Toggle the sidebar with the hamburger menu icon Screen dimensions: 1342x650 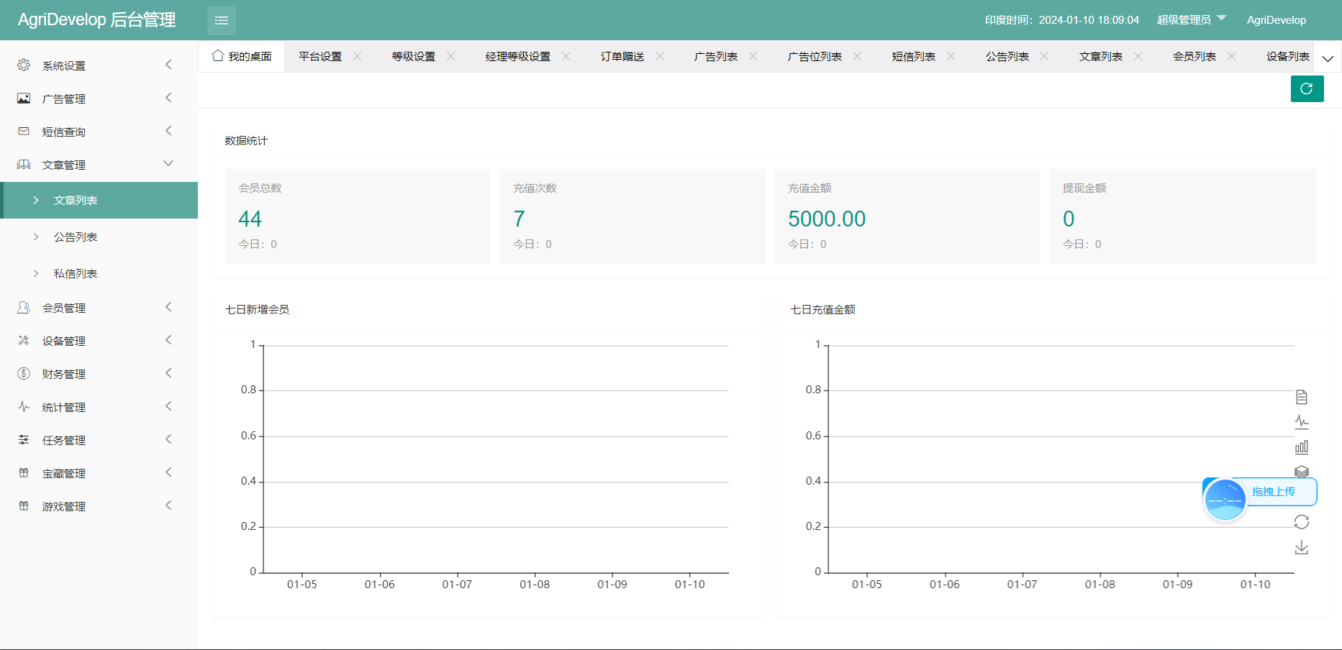[x=221, y=20]
